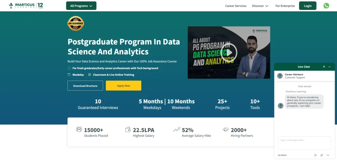Viewport: 337px width, 160px height.
Task: Click the end chat icon
Action: pos(315,155)
